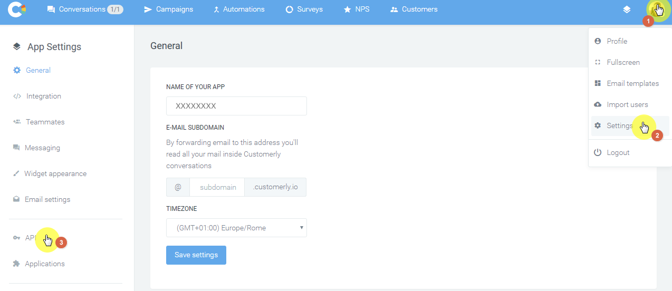
Task: Click the Teammates people icon
Action: click(16, 122)
